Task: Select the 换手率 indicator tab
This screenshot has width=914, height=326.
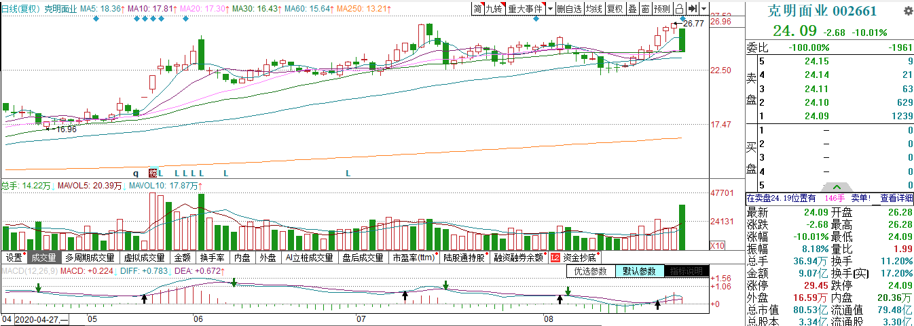Action: pyautogui.click(x=213, y=258)
